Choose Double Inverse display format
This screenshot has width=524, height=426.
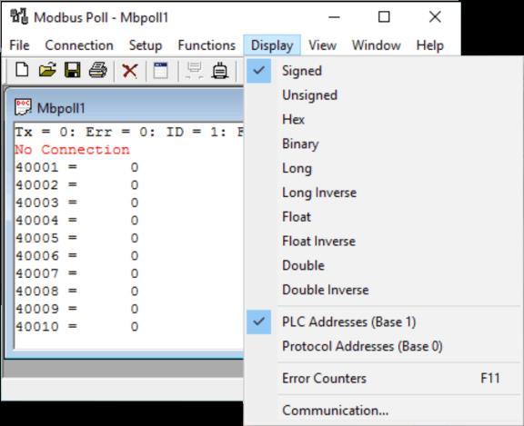(384, 290)
